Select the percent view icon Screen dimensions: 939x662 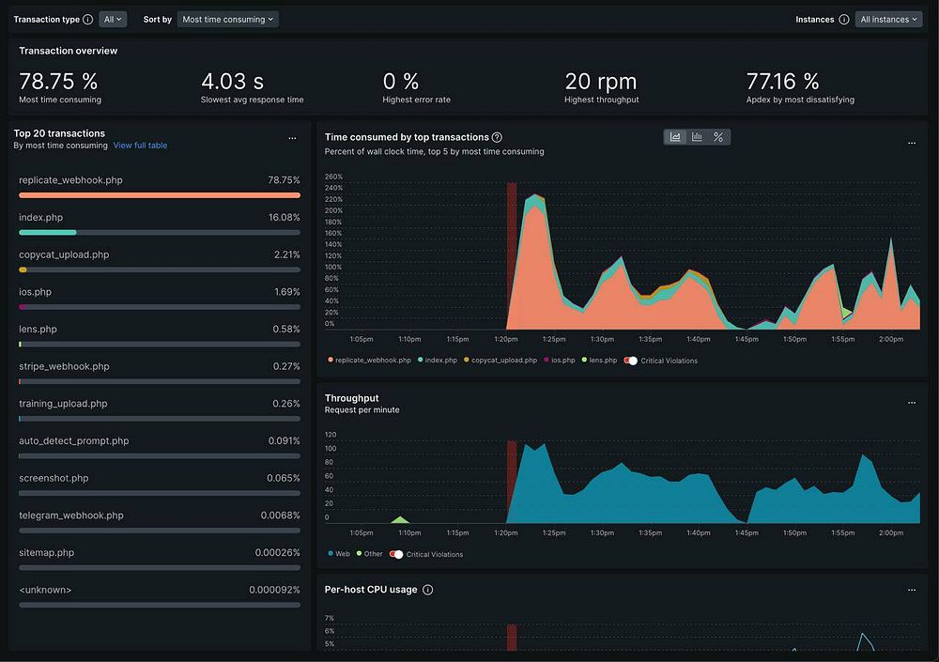coord(718,137)
